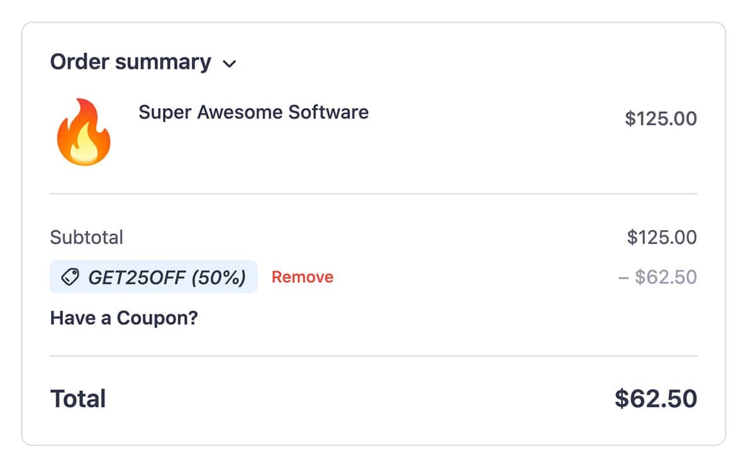This screenshot has width=755, height=466.
Task: Click the $125.00 subtotal amount
Action: 661,237
